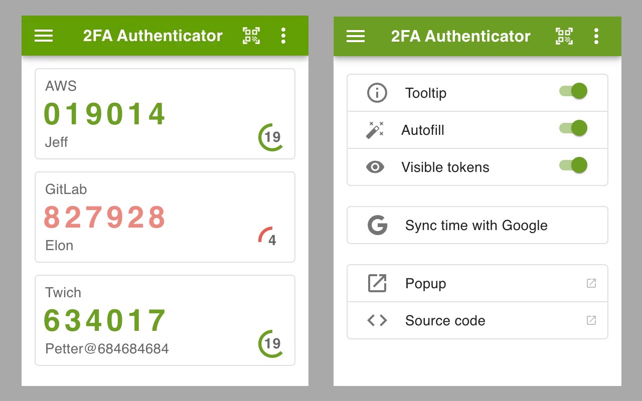The width and height of the screenshot is (642, 401).
Task: Choose the Source code menu entry
Action: pos(445,321)
